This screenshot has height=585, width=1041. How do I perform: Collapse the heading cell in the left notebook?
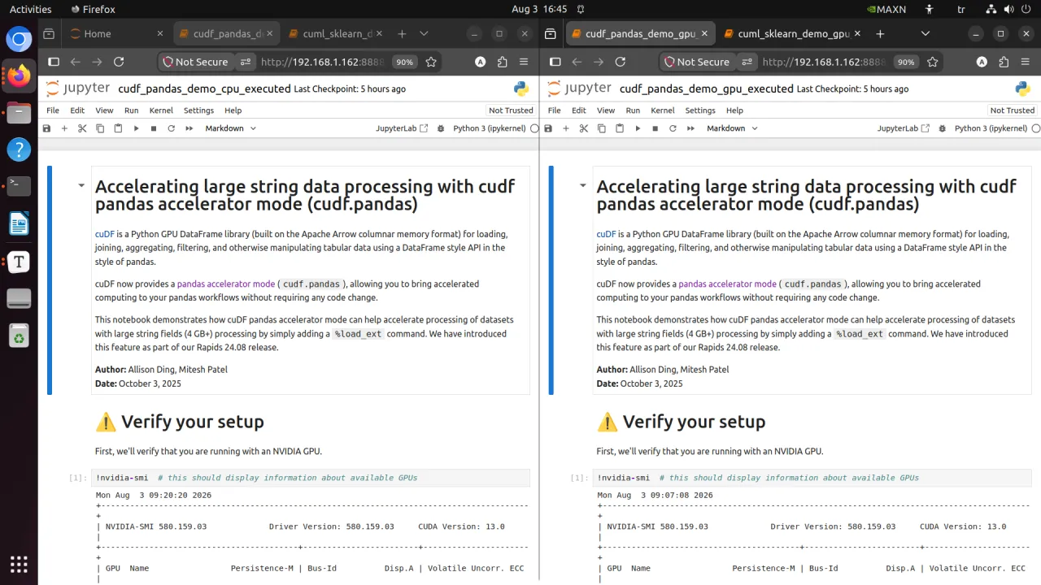(81, 185)
